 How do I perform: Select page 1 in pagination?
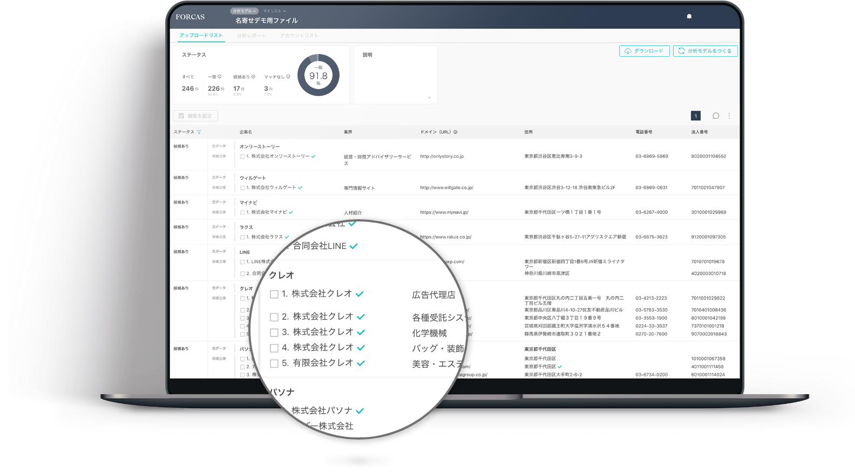[x=696, y=116]
